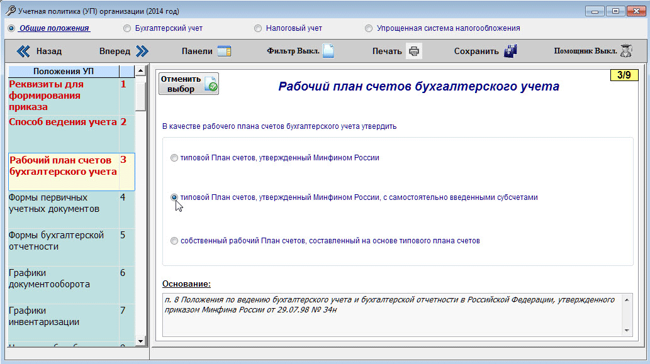This screenshot has width=650, height=364.
Task: Open Графики инвентаризации item
Action: (x=71, y=323)
